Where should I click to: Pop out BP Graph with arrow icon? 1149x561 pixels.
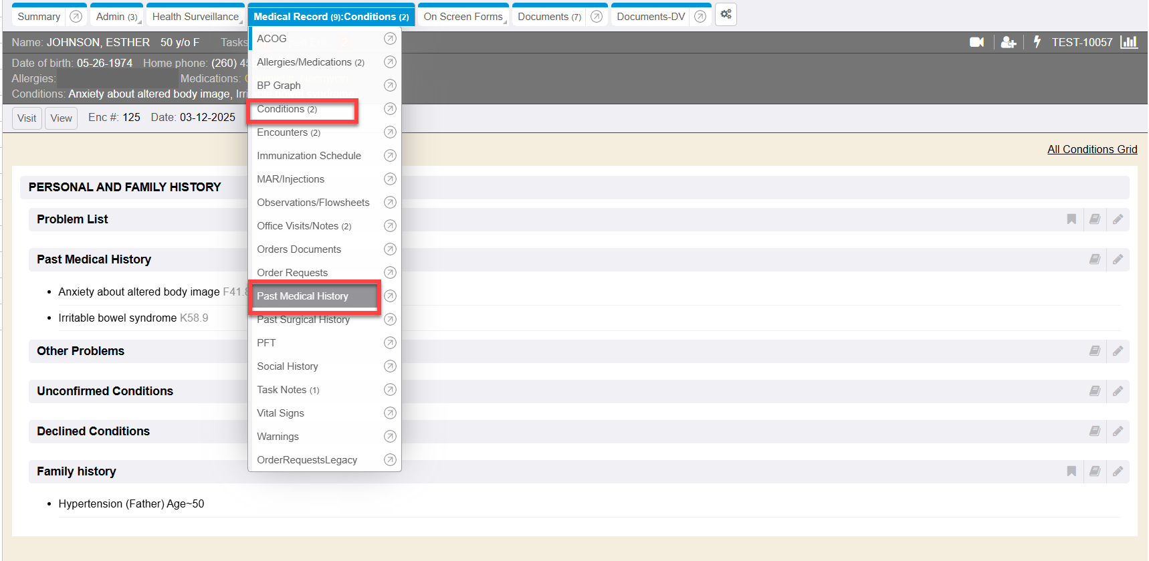(x=390, y=86)
